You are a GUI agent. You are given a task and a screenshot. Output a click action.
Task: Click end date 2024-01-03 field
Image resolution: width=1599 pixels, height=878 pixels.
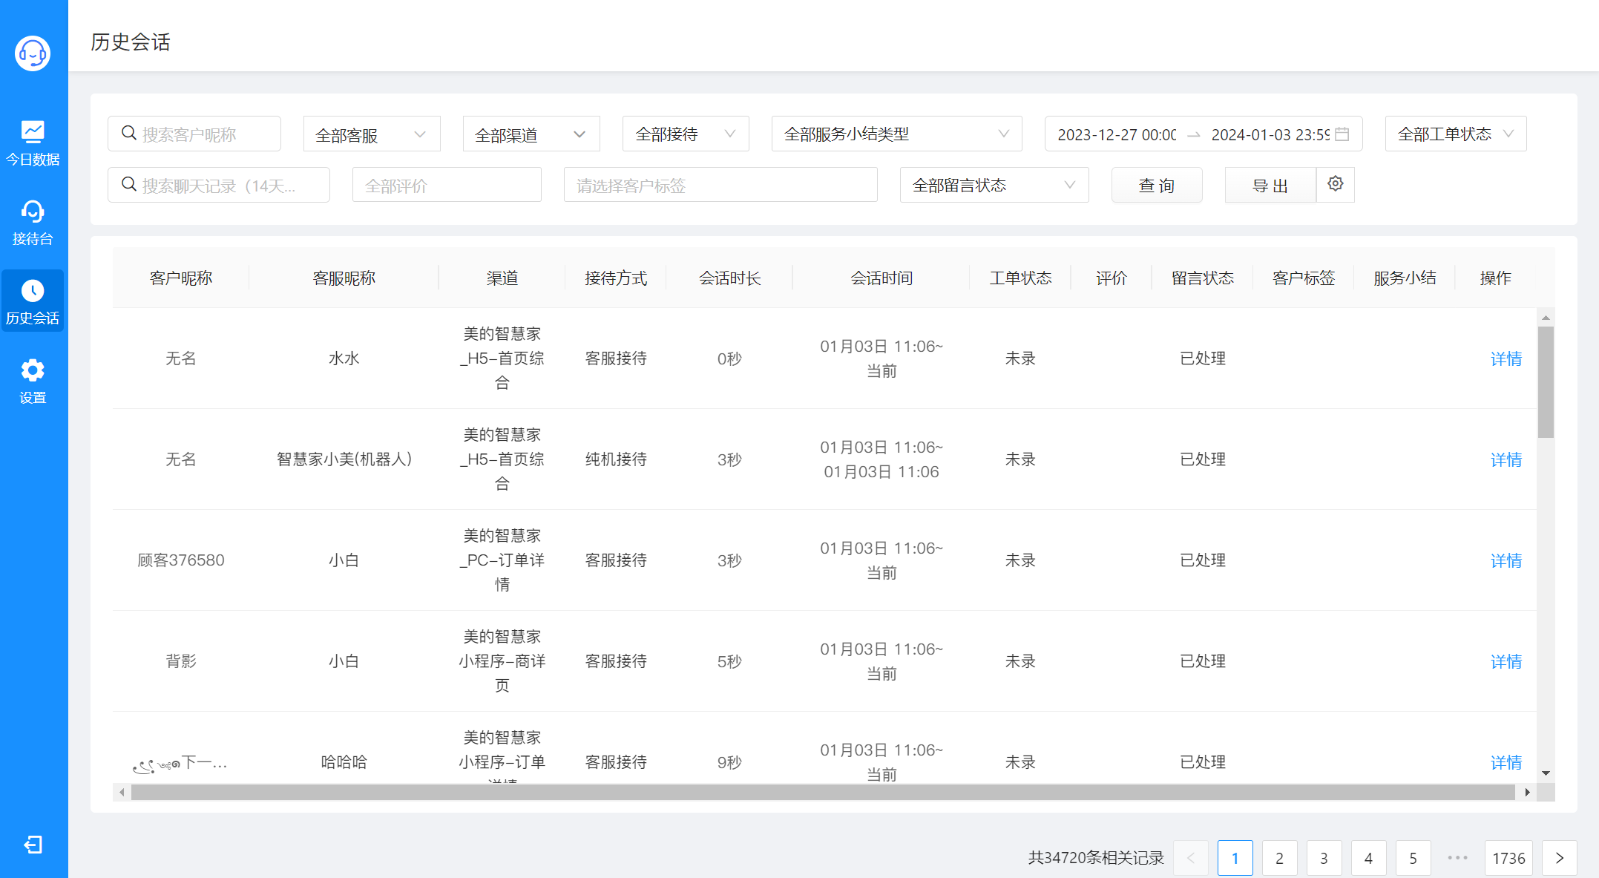1270,134
